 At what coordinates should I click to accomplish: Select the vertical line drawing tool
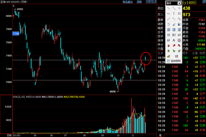pos(174,13)
